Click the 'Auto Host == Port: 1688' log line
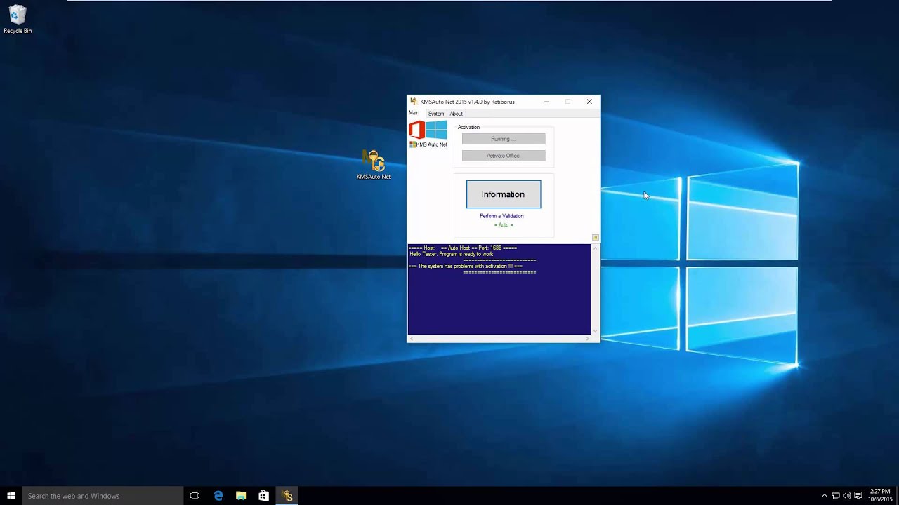This screenshot has height=505, width=899. (463, 248)
